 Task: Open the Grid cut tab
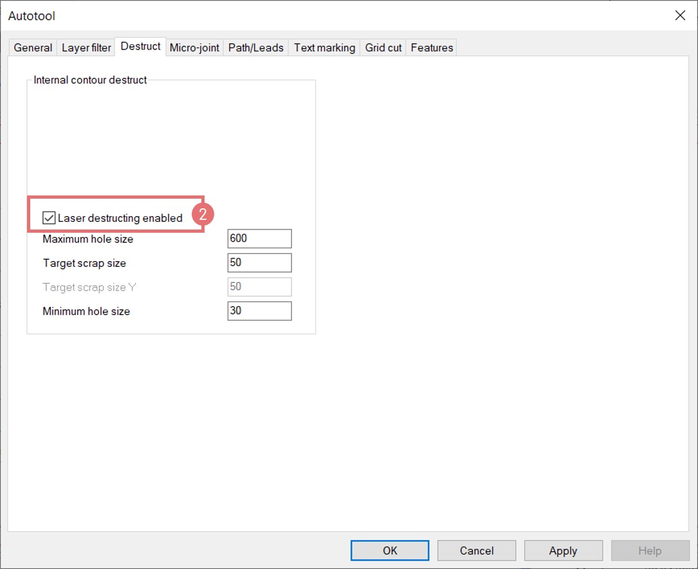click(383, 48)
